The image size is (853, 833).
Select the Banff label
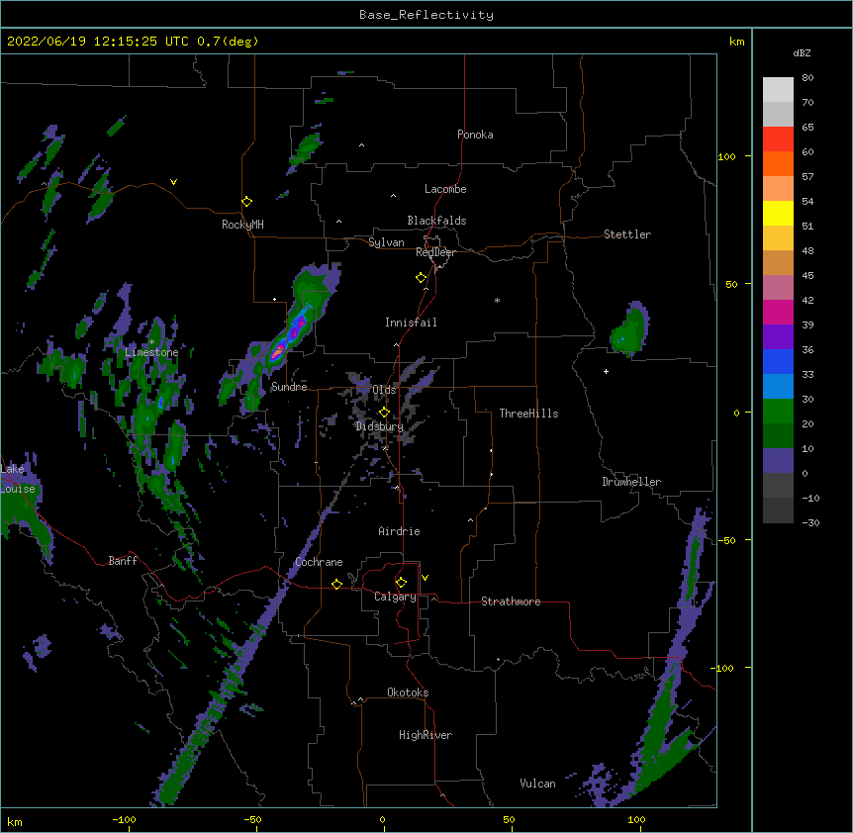(x=123, y=561)
